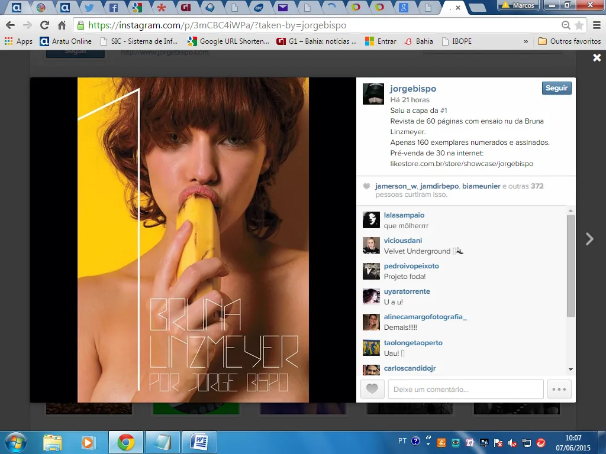The image size is (606, 454).
Task: Click the magazine cover photo in post
Action: click(x=194, y=240)
